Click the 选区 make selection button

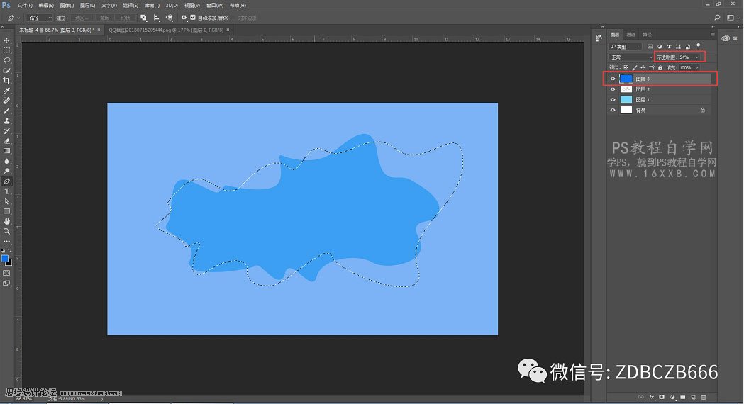(x=82, y=18)
